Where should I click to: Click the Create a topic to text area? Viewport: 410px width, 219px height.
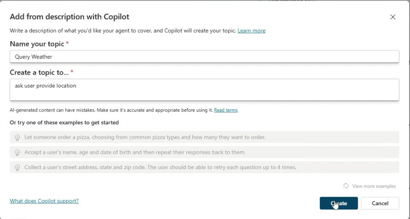pyautogui.click(x=205, y=90)
